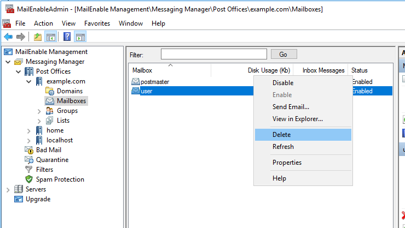
Task: Click the Filters funnel icon
Action: (x=28, y=170)
